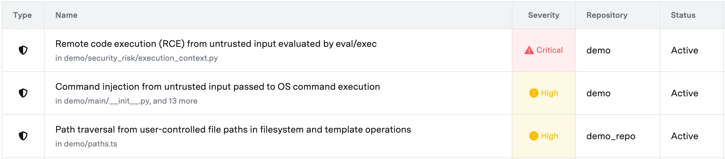Click the High severity icon for Path traversal

[534, 136]
